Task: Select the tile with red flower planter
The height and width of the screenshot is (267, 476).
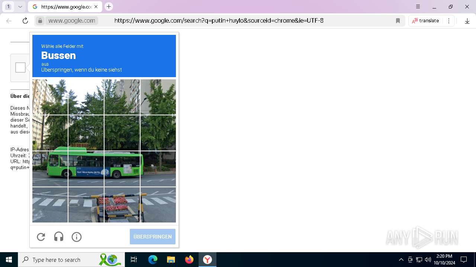Action: point(122,205)
